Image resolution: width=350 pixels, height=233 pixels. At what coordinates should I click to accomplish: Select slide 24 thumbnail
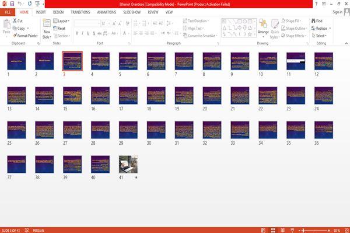(324, 95)
